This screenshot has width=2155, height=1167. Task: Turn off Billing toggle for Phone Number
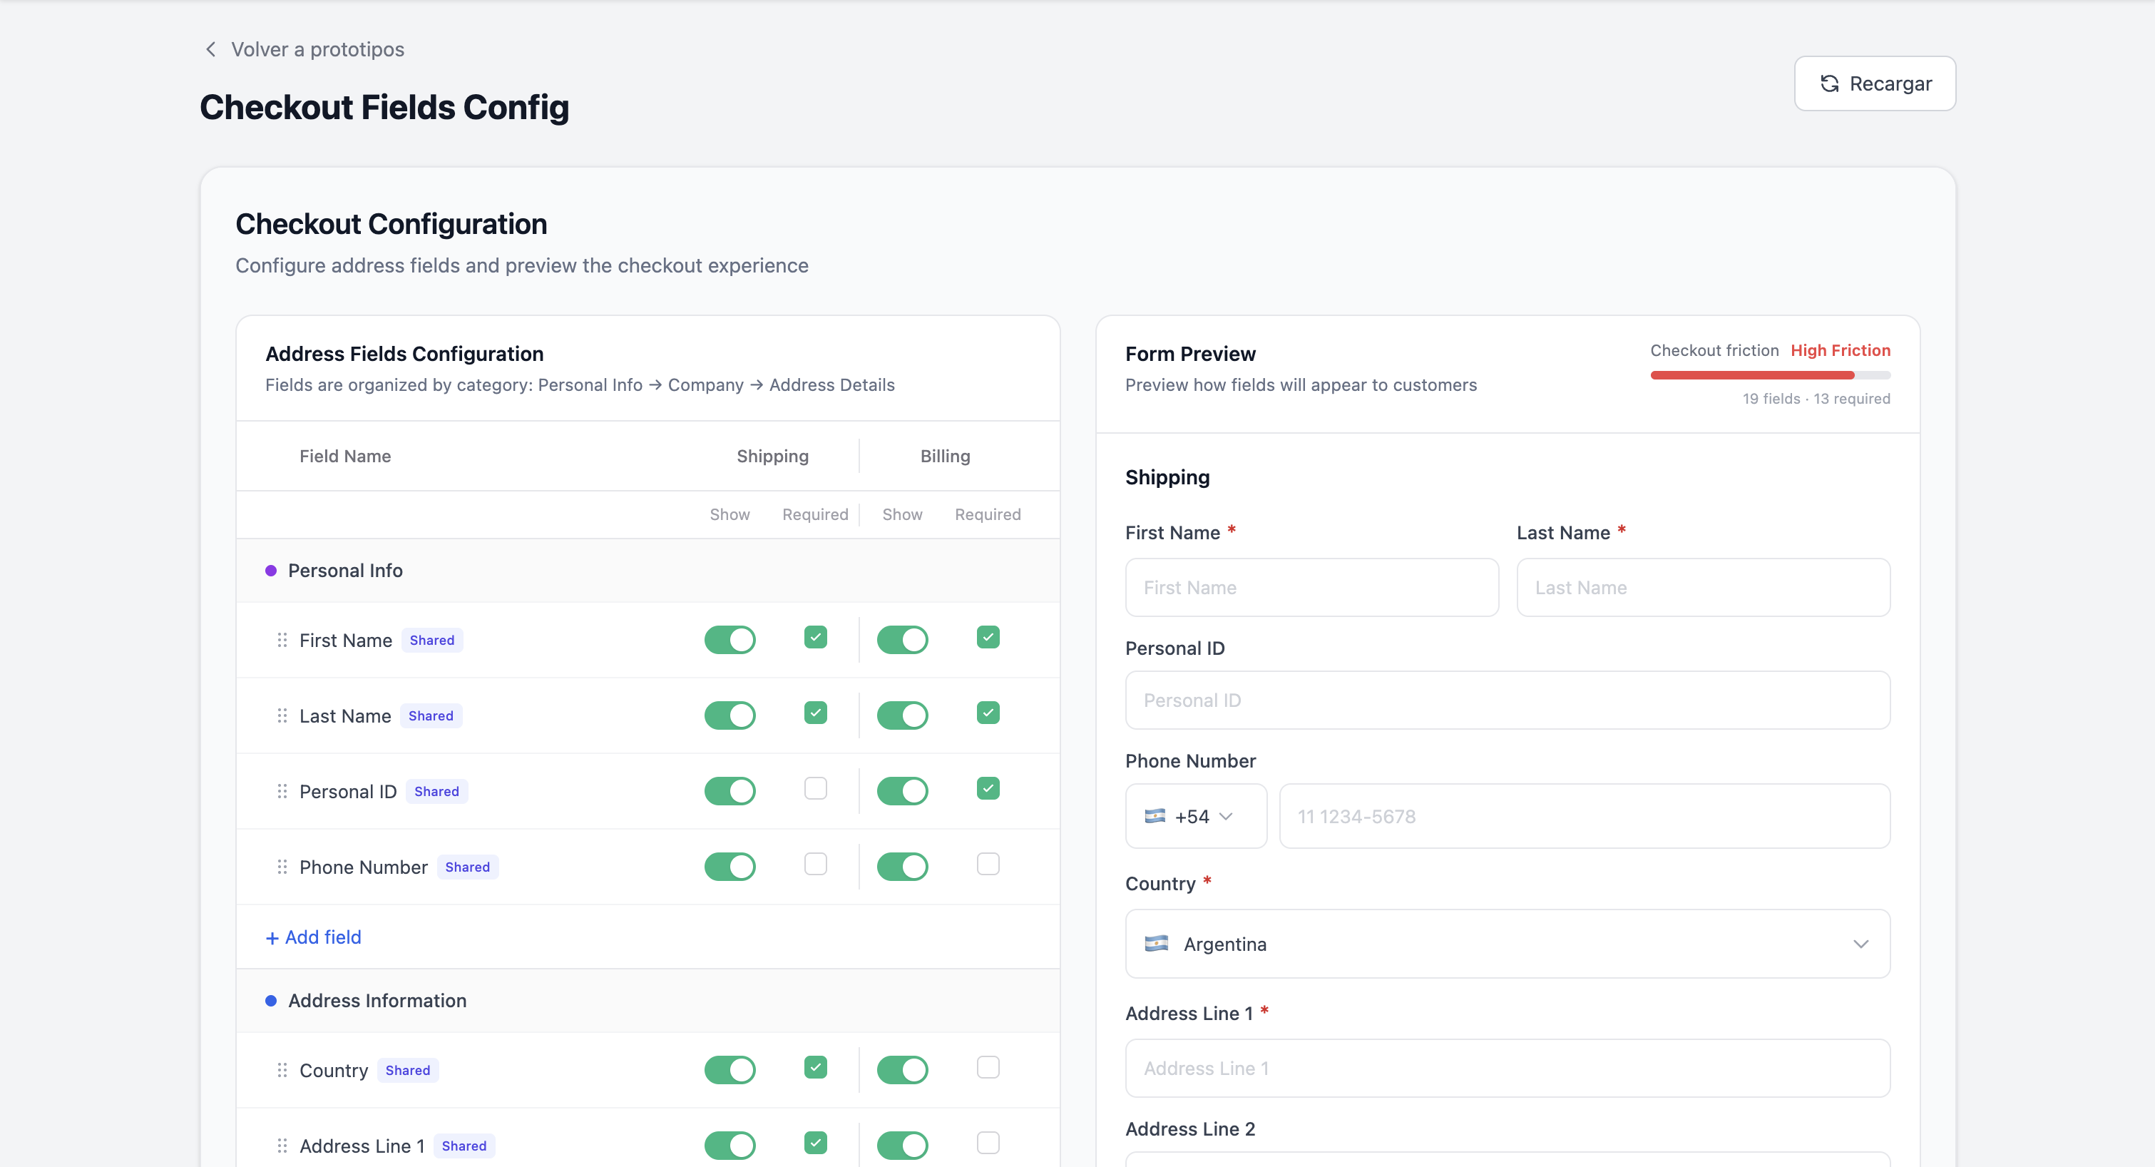(x=902, y=866)
